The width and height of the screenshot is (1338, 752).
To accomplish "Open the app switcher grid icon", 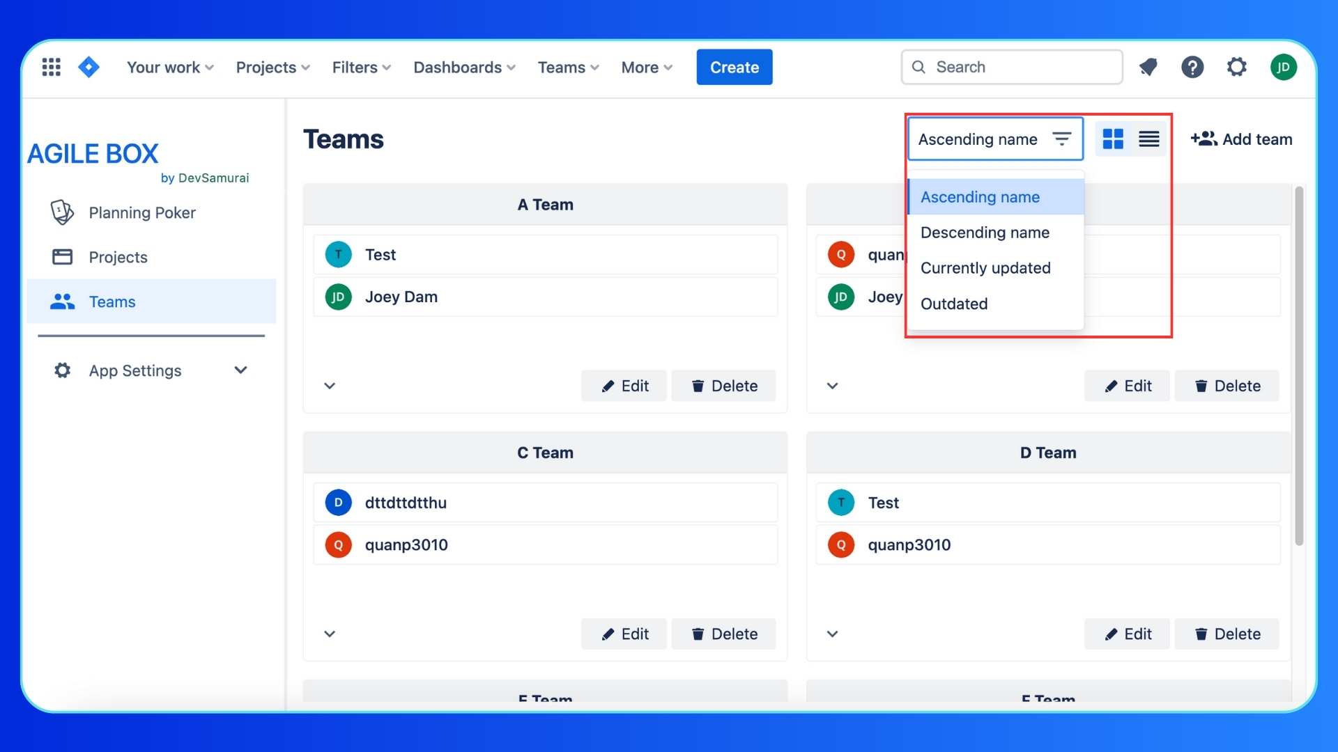I will click(x=51, y=66).
